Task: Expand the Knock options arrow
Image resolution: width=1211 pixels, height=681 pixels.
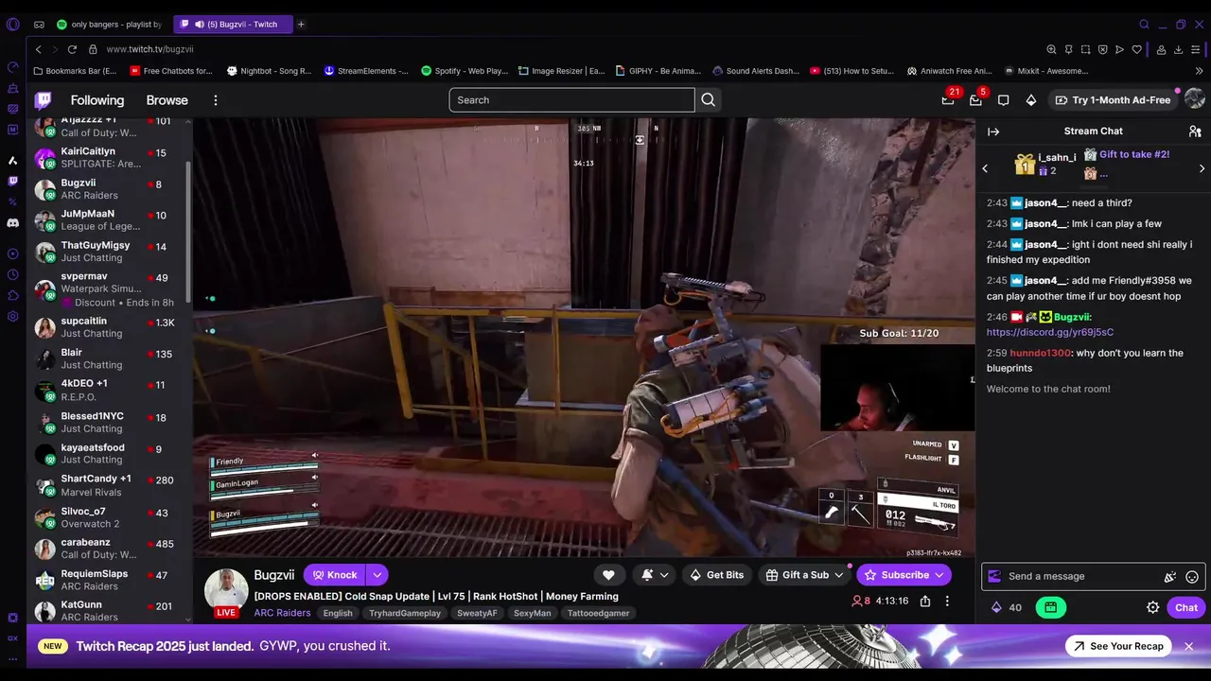Action: [377, 575]
